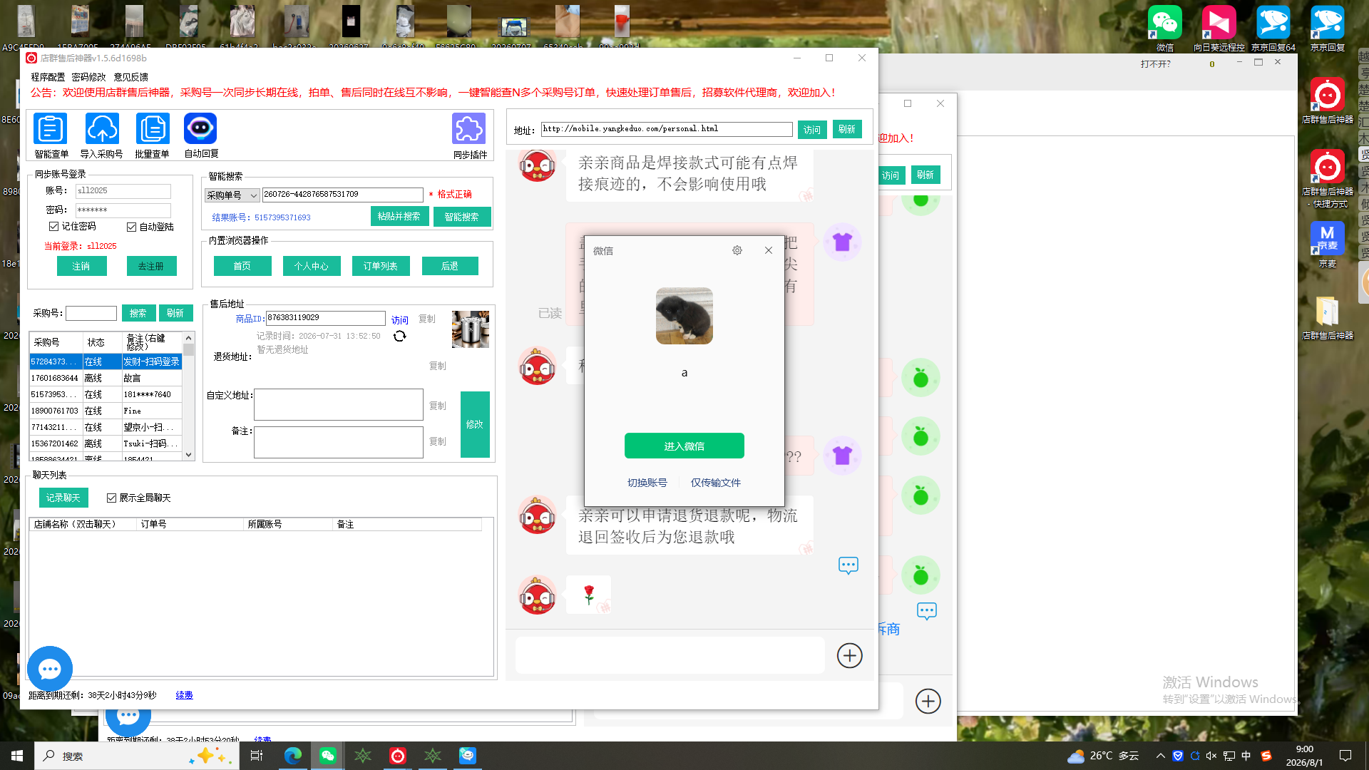Open the notification center icon
Viewport: 1369px width, 770px height.
1345,756
